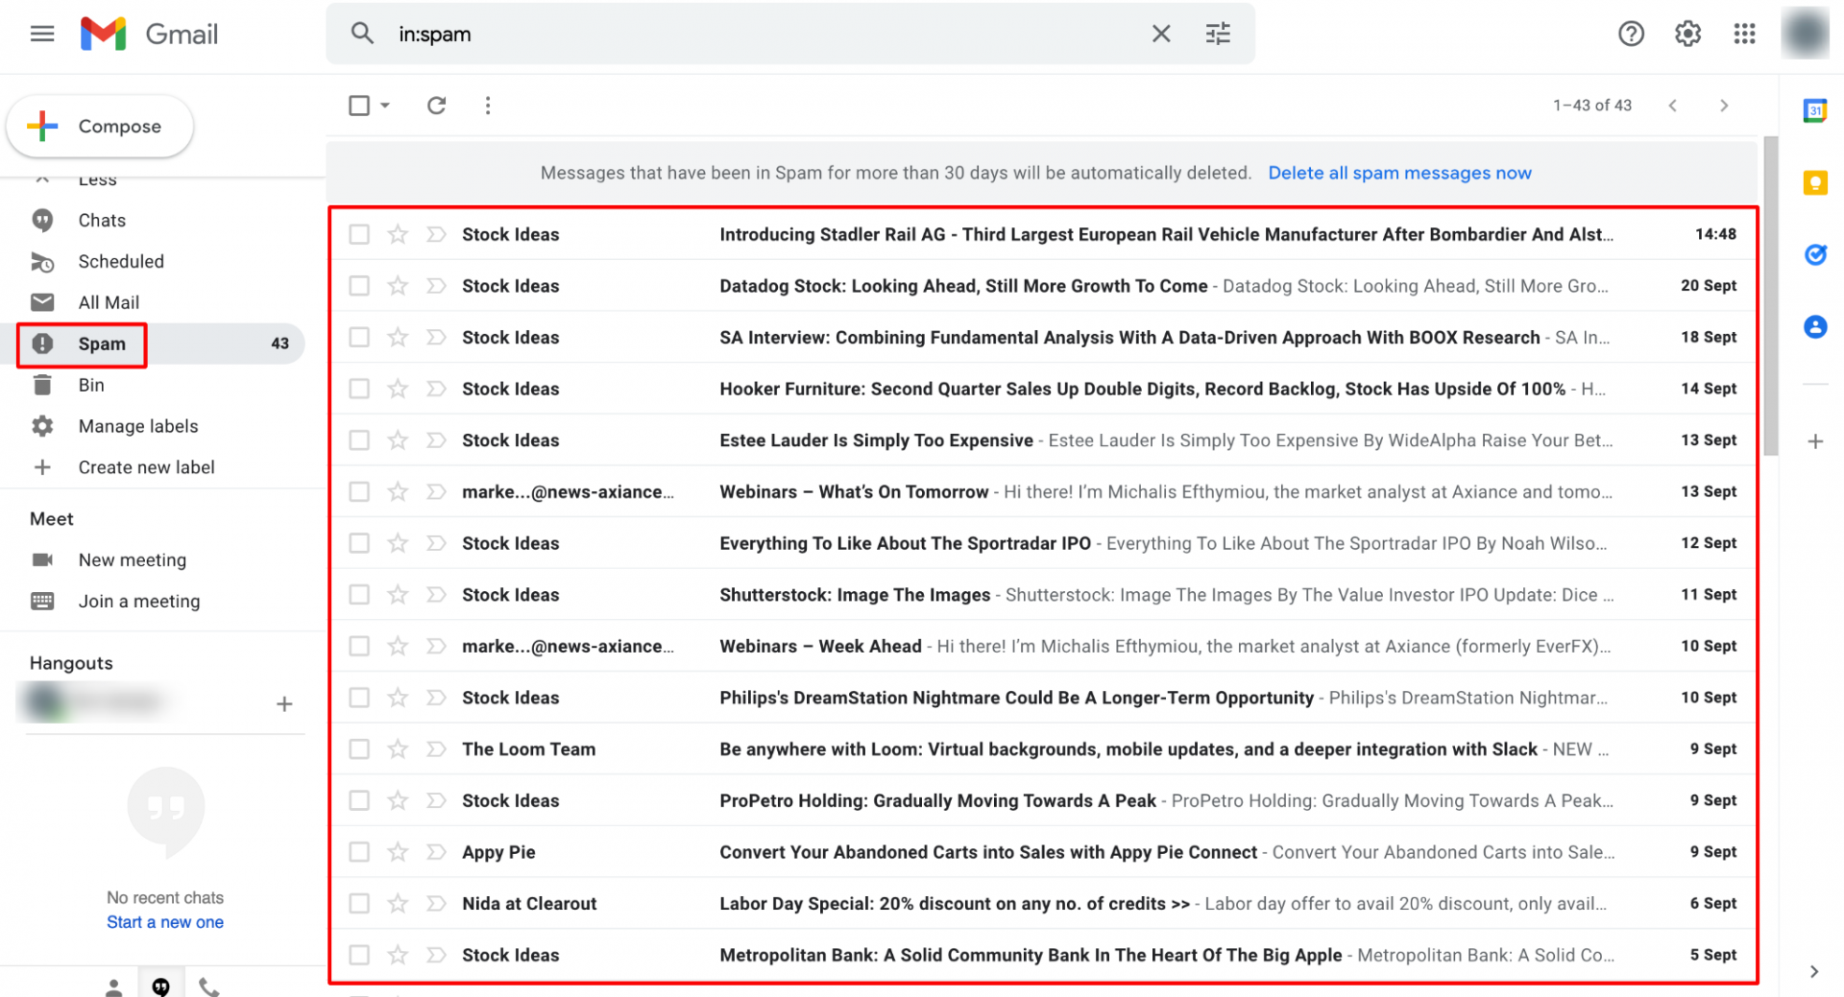
Task: Open the Scheduled label
Action: point(121,262)
